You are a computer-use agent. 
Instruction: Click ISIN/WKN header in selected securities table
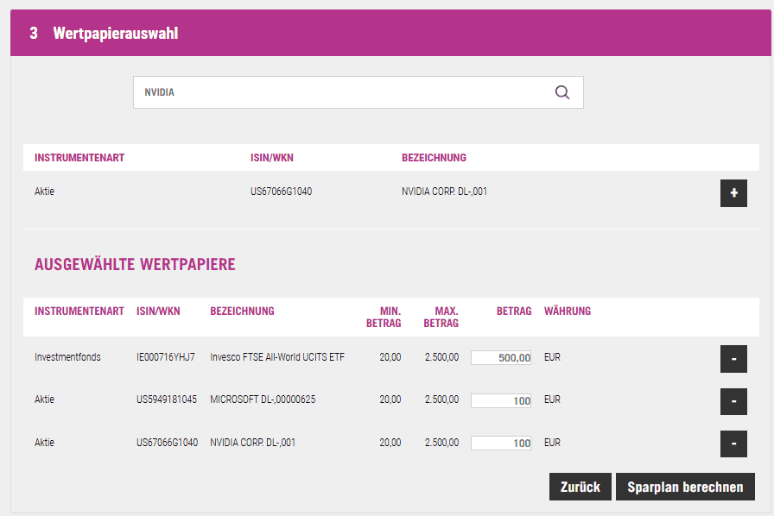click(158, 311)
